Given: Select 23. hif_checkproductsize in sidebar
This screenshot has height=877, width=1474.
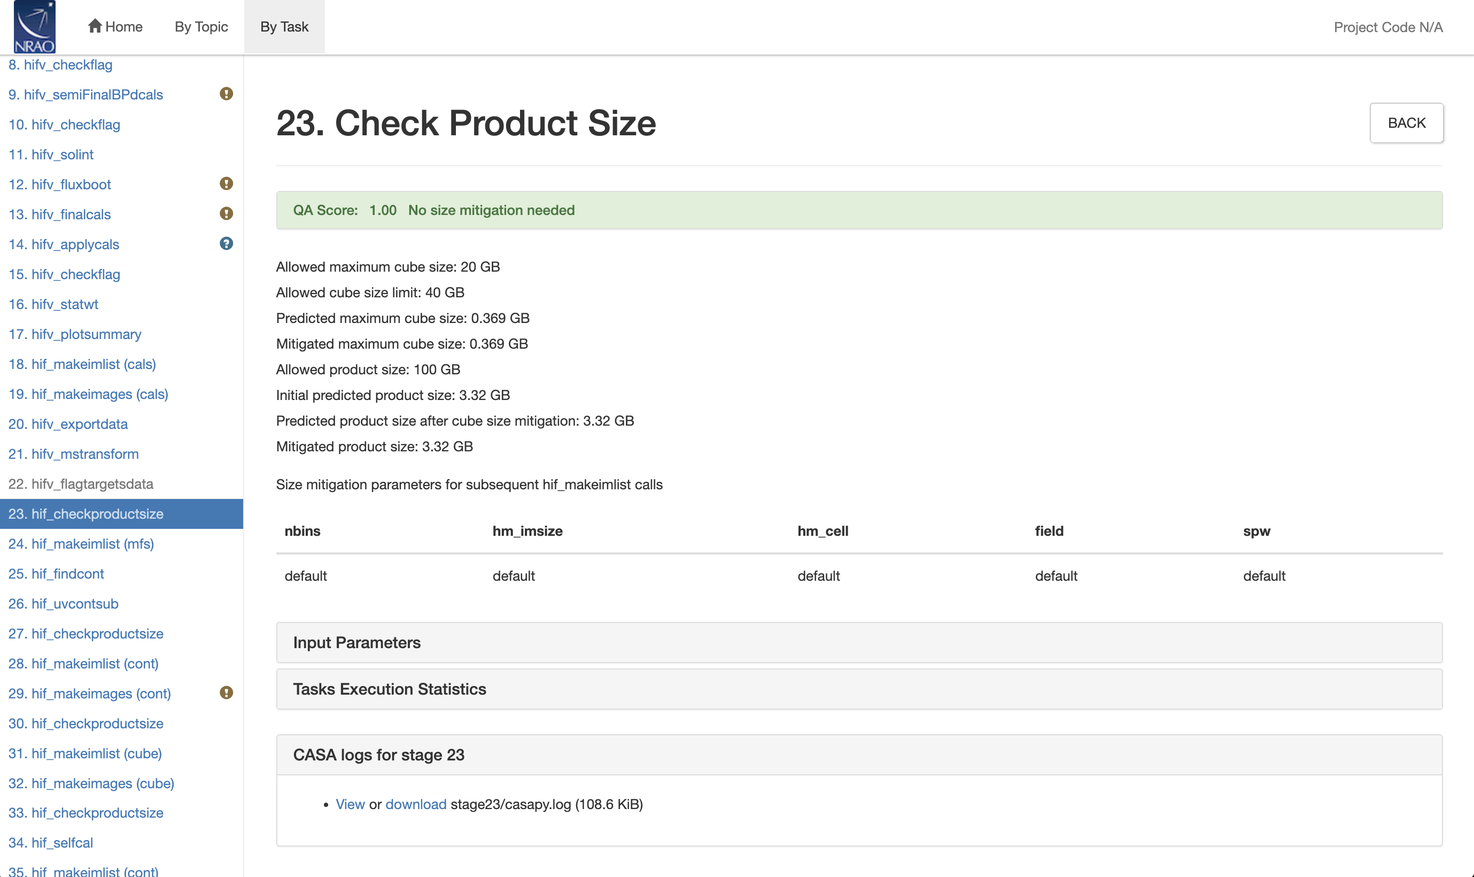Looking at the screenshot, I should (x=121, y=514).
